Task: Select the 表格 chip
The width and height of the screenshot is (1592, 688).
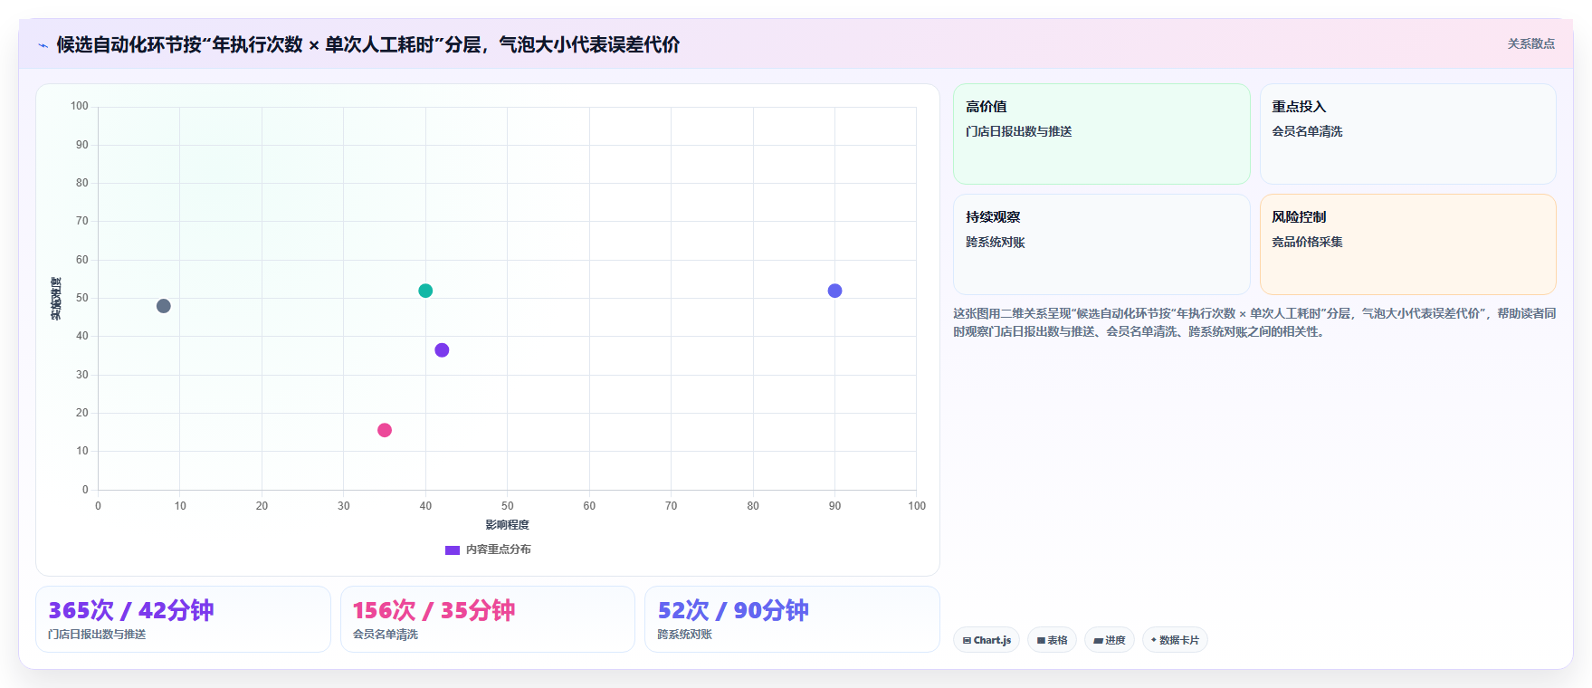Action: coord(1052,640)
